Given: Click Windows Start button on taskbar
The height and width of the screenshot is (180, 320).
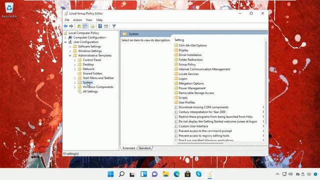Looking at the screenshot, I should pyautogui.click(x=110, y=174).
